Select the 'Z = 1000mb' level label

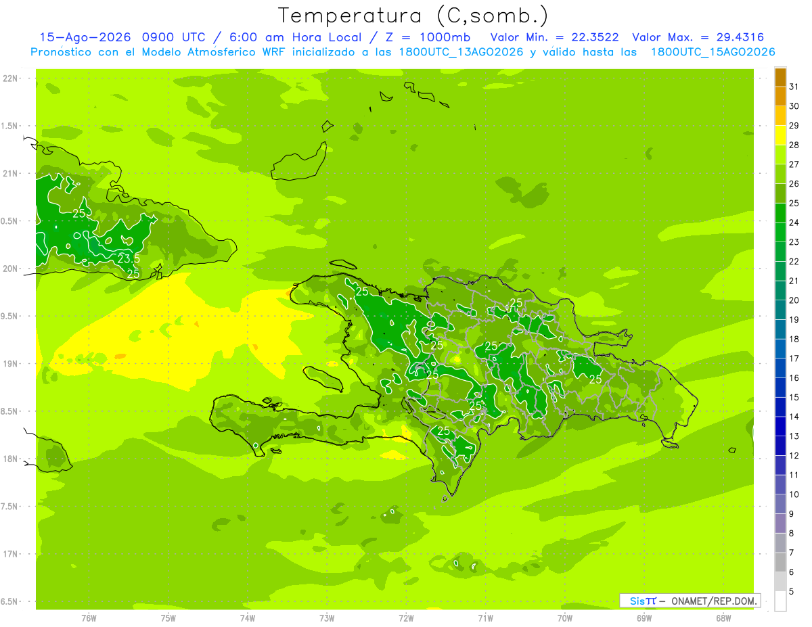(x=429, y=37)
